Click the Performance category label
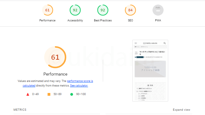Image resolution: width=205 pixels, height=115 pixels. [x=47, y=20]
